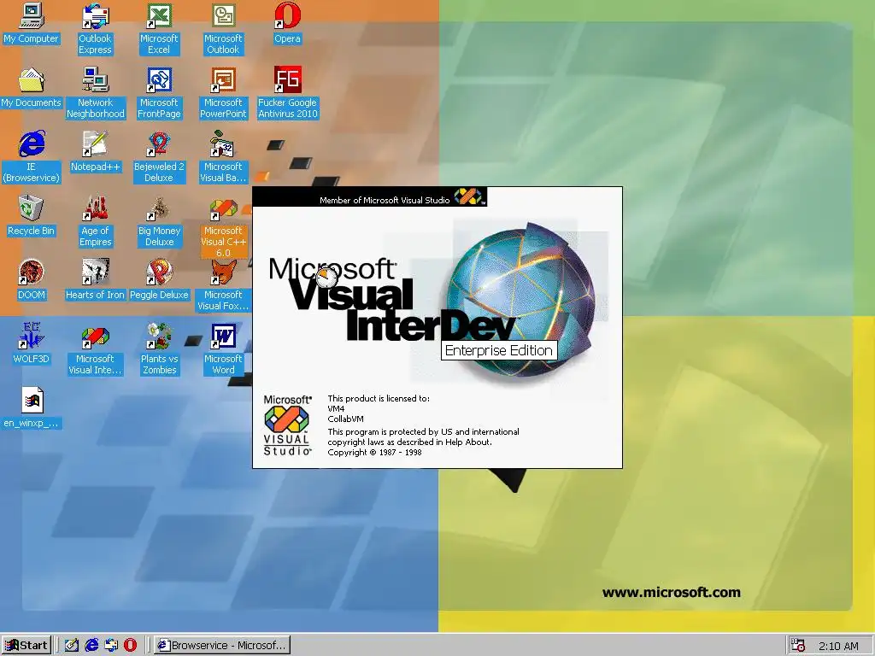Click the Task Scheduler tray icon
875x656 pixels.
point(798,646)
